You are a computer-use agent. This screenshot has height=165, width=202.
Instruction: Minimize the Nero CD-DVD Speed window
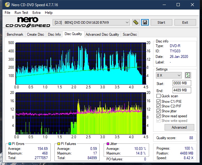(164, 5)
